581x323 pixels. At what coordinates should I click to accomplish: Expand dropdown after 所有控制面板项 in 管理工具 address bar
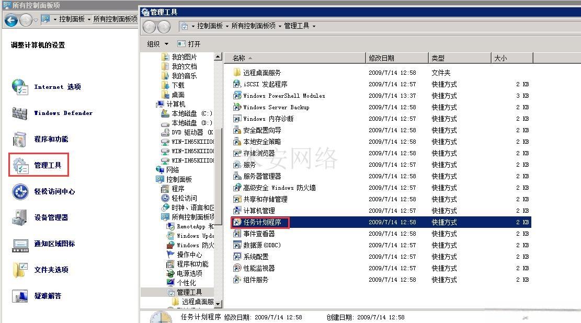coord(280,26)
